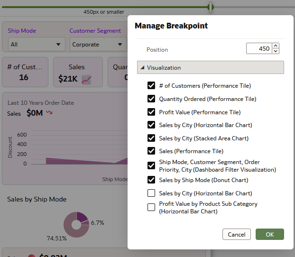Image resolution: width=295 pixels, height=257 pixels.
Task: Click the Sales by Ship Mode donut chart
Action: 76,225
